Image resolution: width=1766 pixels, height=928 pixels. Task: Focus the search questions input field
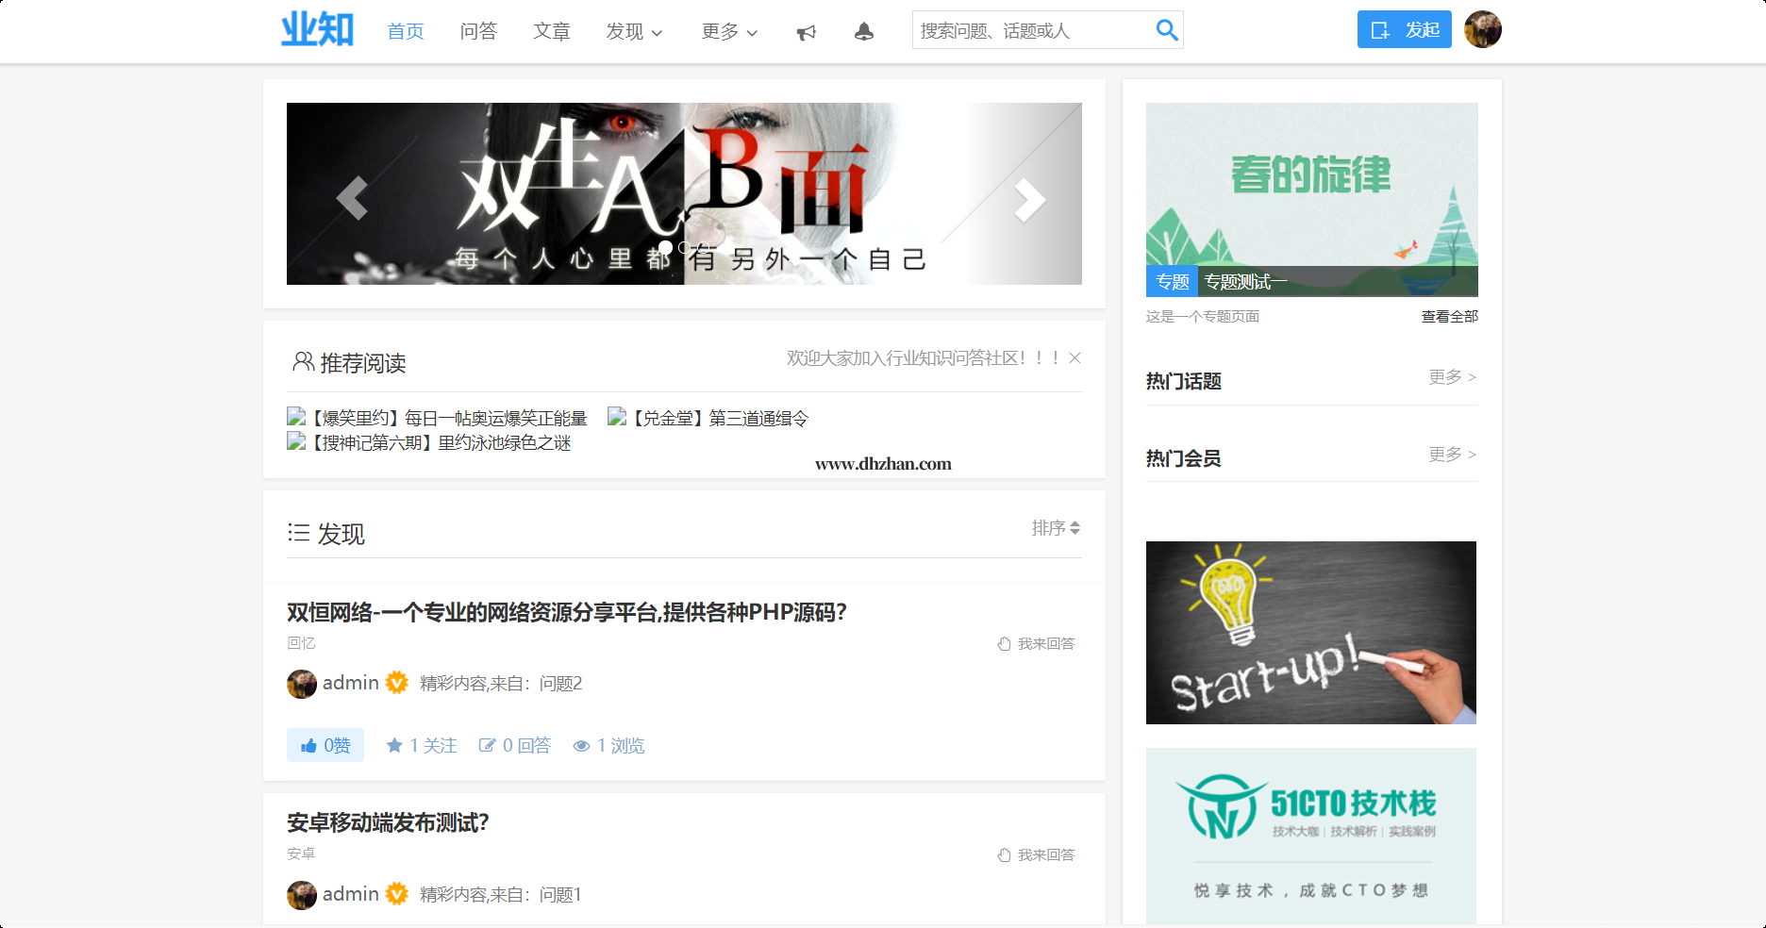point(1031,31)
